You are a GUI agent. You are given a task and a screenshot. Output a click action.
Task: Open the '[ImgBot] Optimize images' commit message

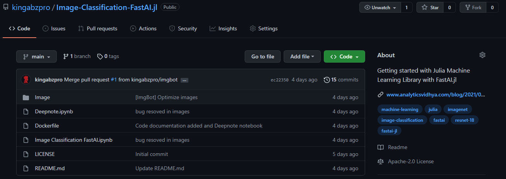coord(166,98)
